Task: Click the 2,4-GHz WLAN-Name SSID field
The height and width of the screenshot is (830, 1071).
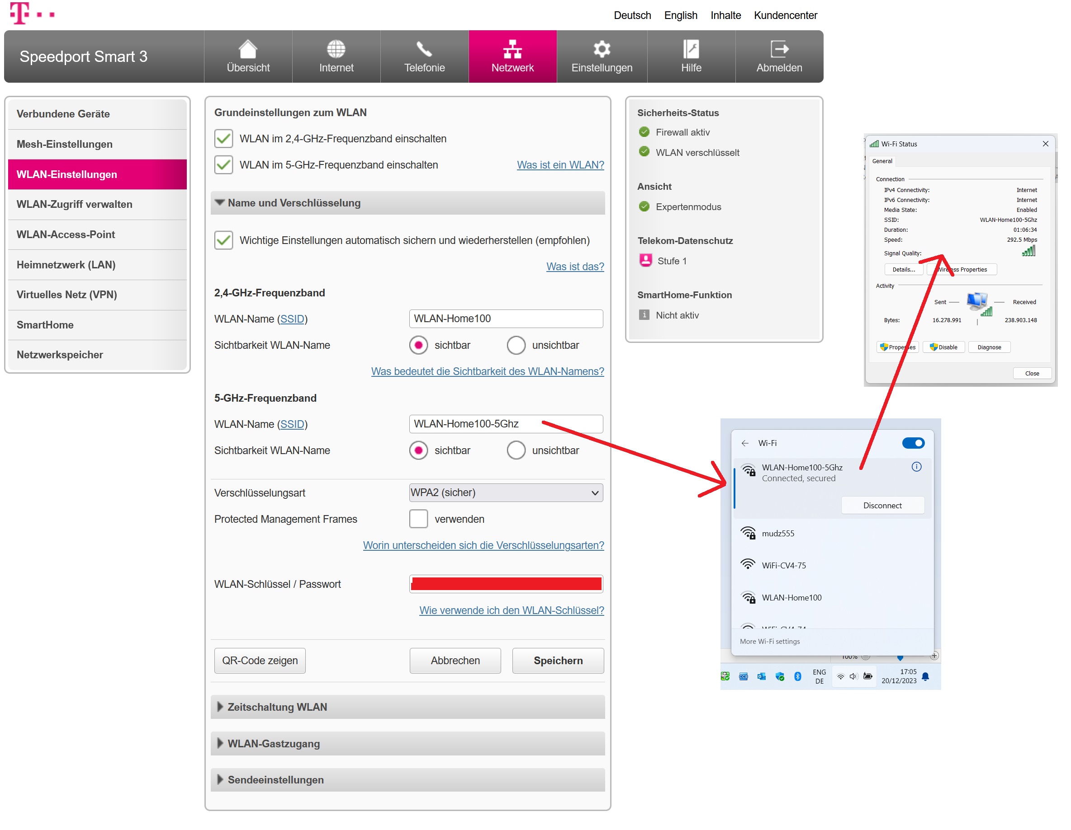Action: click(506, 319)
